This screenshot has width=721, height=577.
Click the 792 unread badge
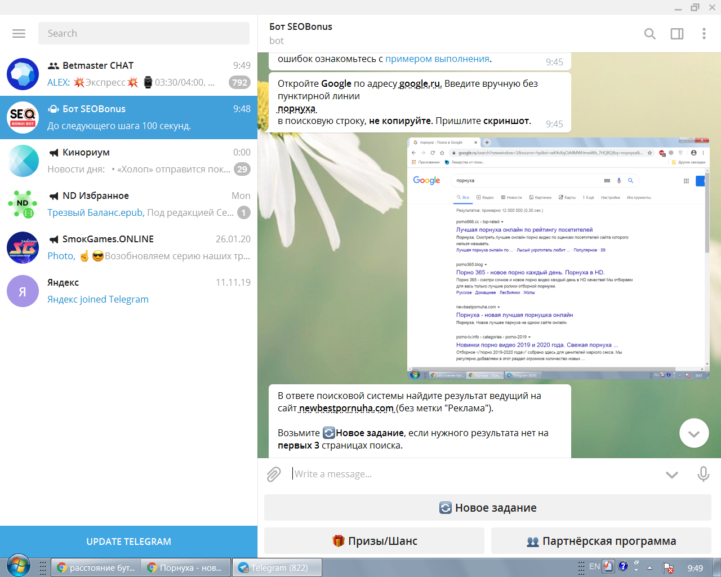pos(239,82)
